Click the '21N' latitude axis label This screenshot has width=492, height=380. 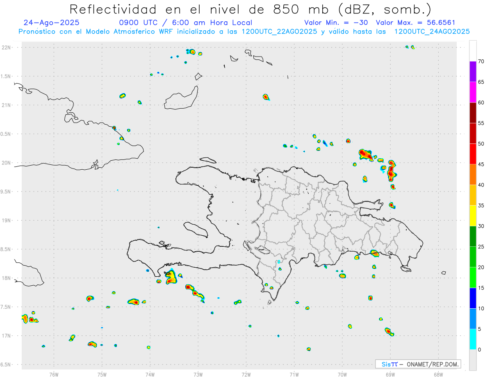coord(7,105)
